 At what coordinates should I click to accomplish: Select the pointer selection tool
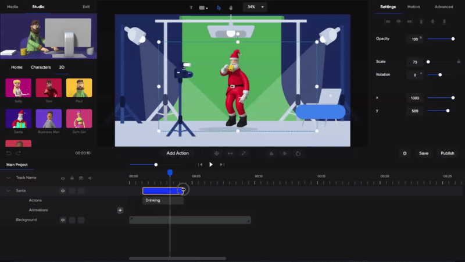219,8
